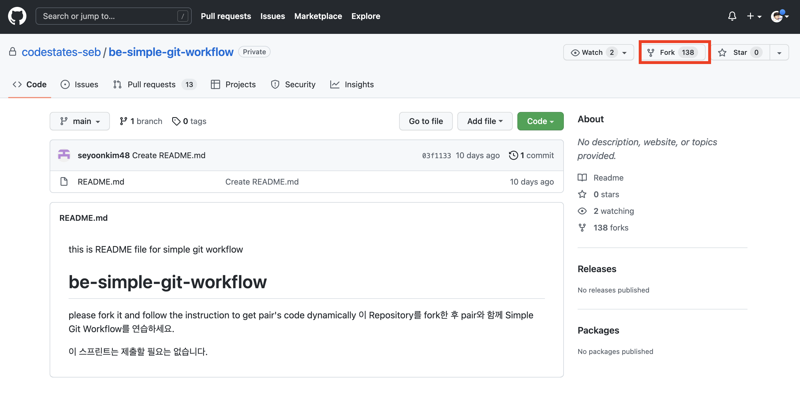
Task: Go to Marketplace
Action: [318, 16]
